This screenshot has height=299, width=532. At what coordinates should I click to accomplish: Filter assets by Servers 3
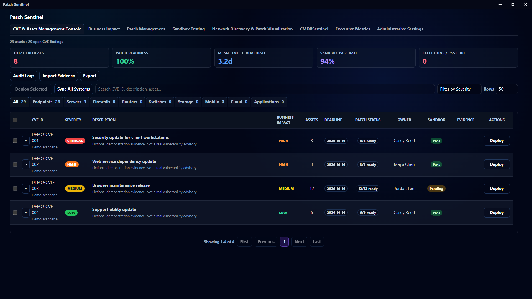pos(76,102)
